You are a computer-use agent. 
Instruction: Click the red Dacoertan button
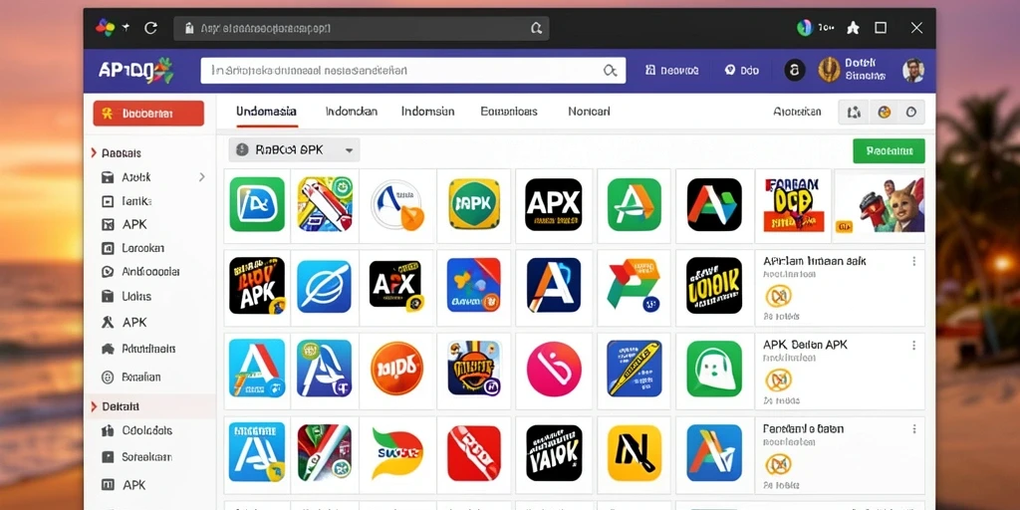click(148, 114)
